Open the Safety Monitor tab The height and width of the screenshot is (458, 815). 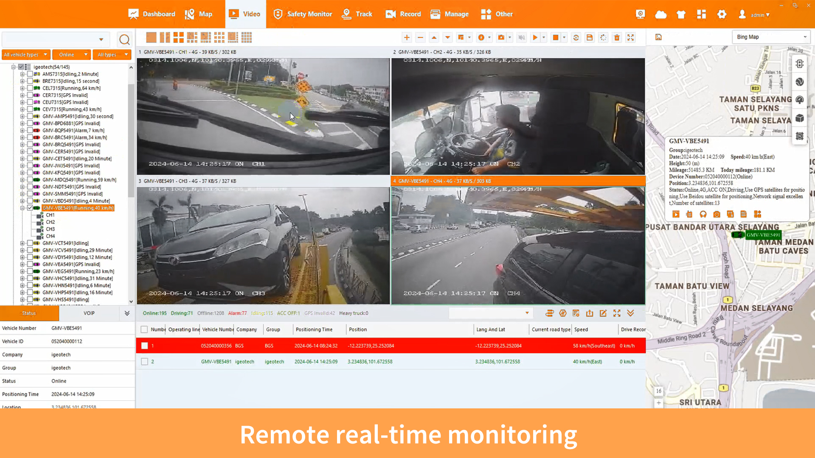tap(302, 14)
